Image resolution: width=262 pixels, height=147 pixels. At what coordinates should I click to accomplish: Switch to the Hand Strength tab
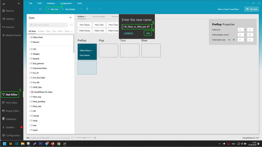[x=99, y=17]
